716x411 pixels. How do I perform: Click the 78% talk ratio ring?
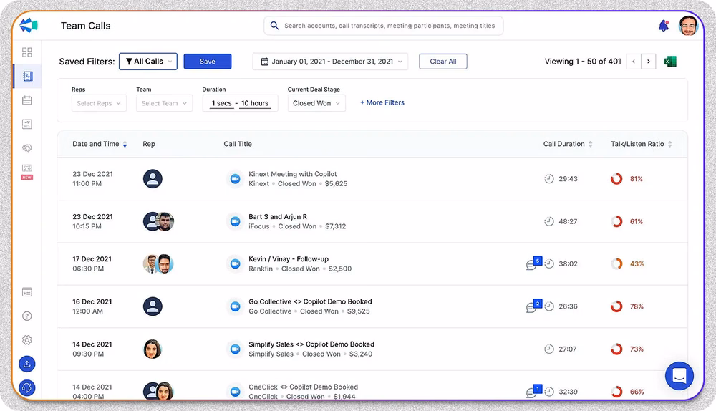coord(616,306)
